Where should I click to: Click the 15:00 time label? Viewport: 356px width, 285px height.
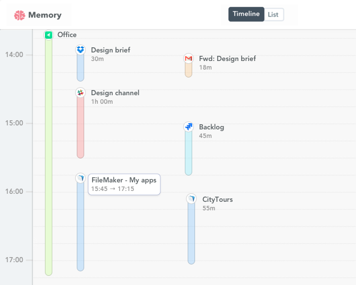pyautogui.click(x=14, y=123)
